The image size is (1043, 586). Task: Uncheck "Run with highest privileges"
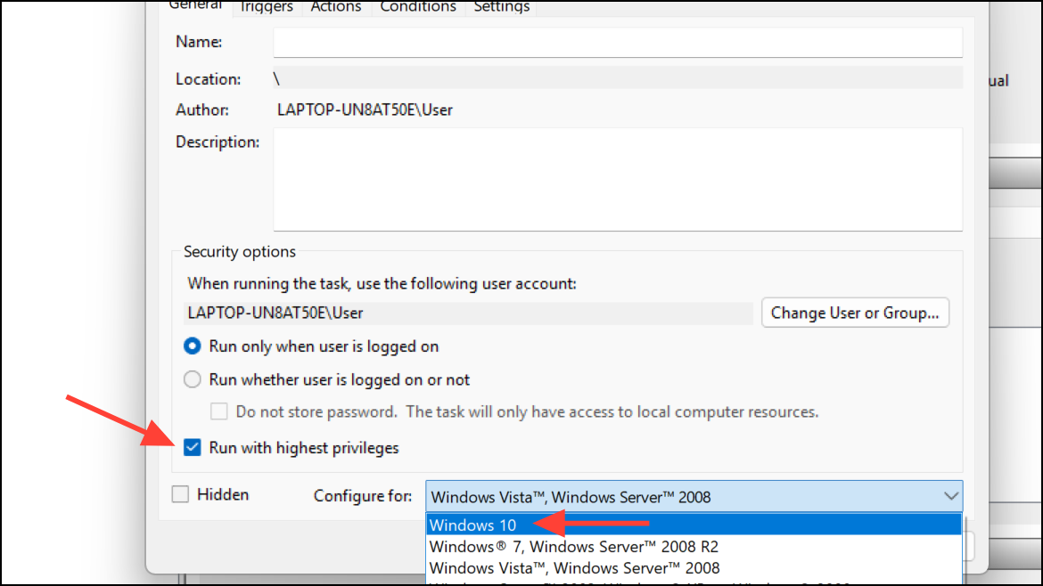point(192,447)
